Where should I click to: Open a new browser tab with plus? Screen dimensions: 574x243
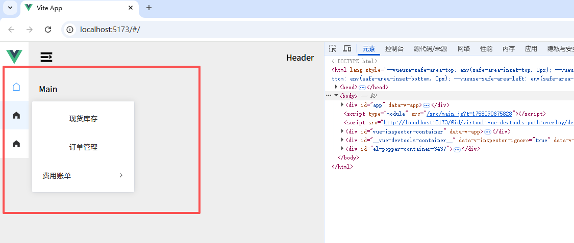(x=148, y=8)
